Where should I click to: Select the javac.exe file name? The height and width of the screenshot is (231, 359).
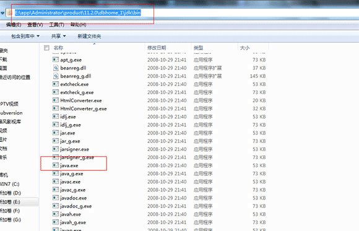click(71, 181)
